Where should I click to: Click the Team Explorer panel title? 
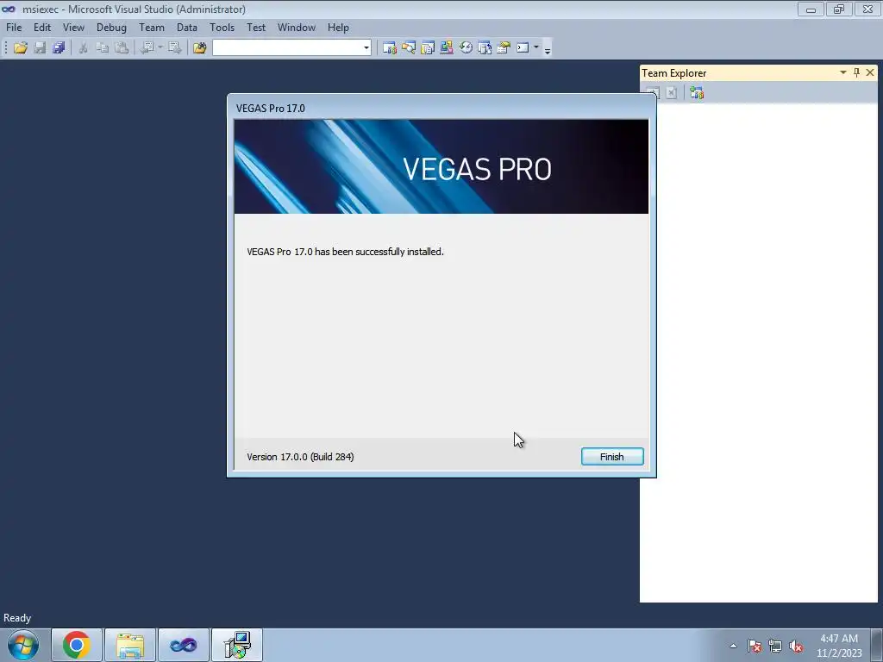[x=674, y=73]
